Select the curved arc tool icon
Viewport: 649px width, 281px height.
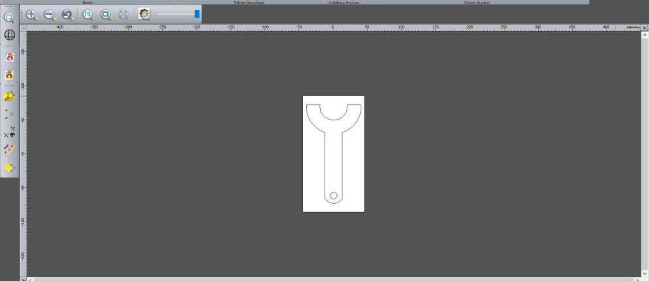tap(10, 115)
